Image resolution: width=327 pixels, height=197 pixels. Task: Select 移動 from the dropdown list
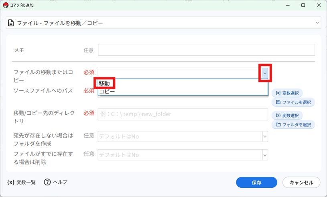pyautogui.click(x=104, y=83)
